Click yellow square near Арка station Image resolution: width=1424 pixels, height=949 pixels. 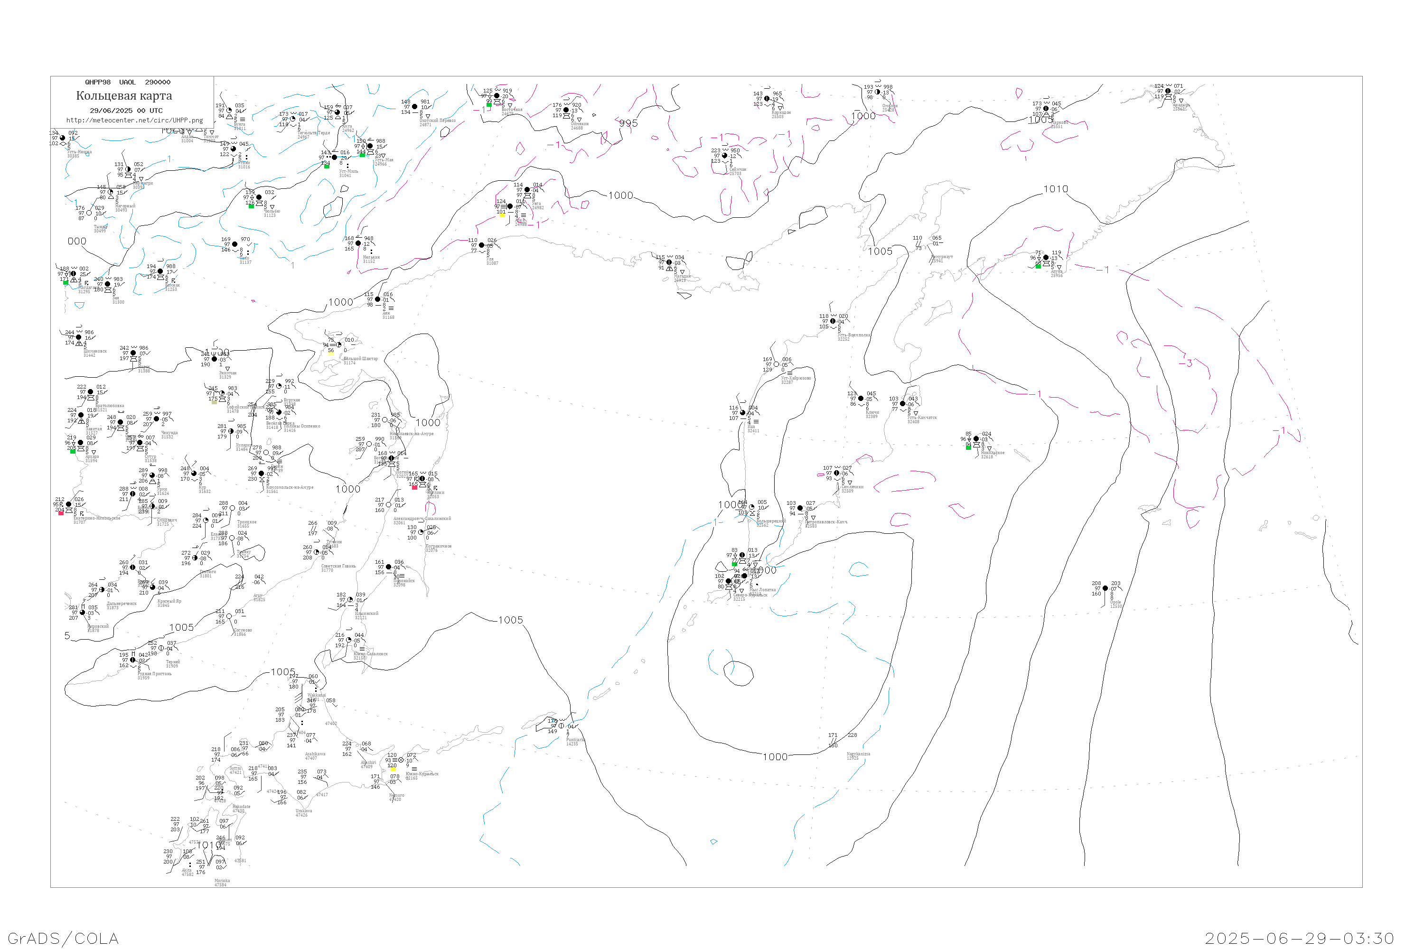pos(502,215)
